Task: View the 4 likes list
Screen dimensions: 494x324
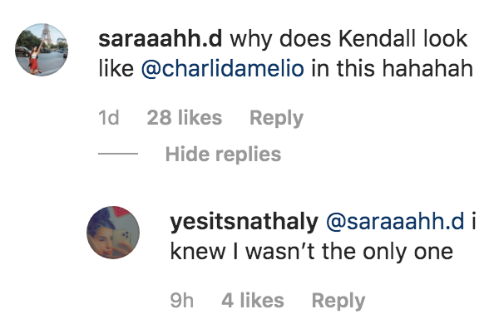Action: 253,301
